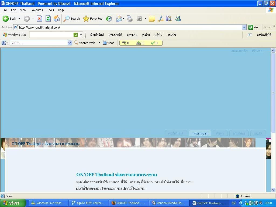The width and height of the screenshot is (276, 207).
Task: Open the Favorites menu
Action: (x=37, y=10)
